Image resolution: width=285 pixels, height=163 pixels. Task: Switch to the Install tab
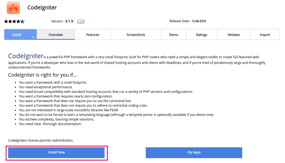pyautogui.click(x=17, y=35)
